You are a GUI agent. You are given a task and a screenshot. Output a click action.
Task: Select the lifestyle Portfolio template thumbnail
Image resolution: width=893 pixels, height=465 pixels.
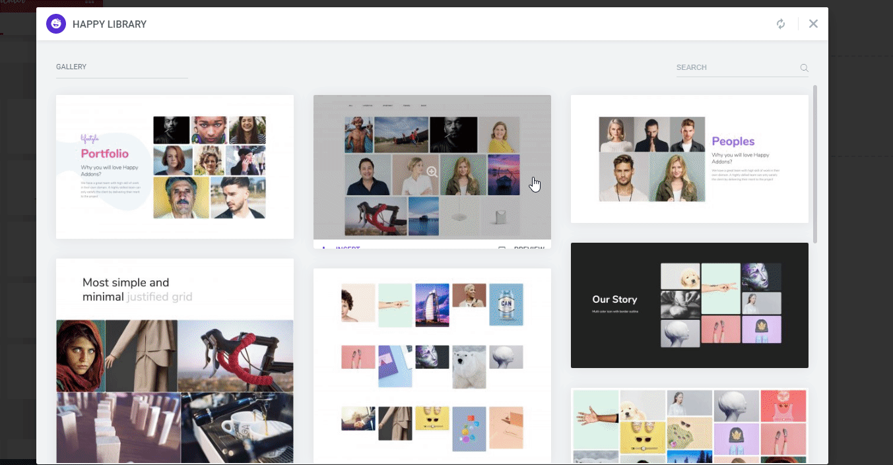pyautogui.click(x=175, y=167)
